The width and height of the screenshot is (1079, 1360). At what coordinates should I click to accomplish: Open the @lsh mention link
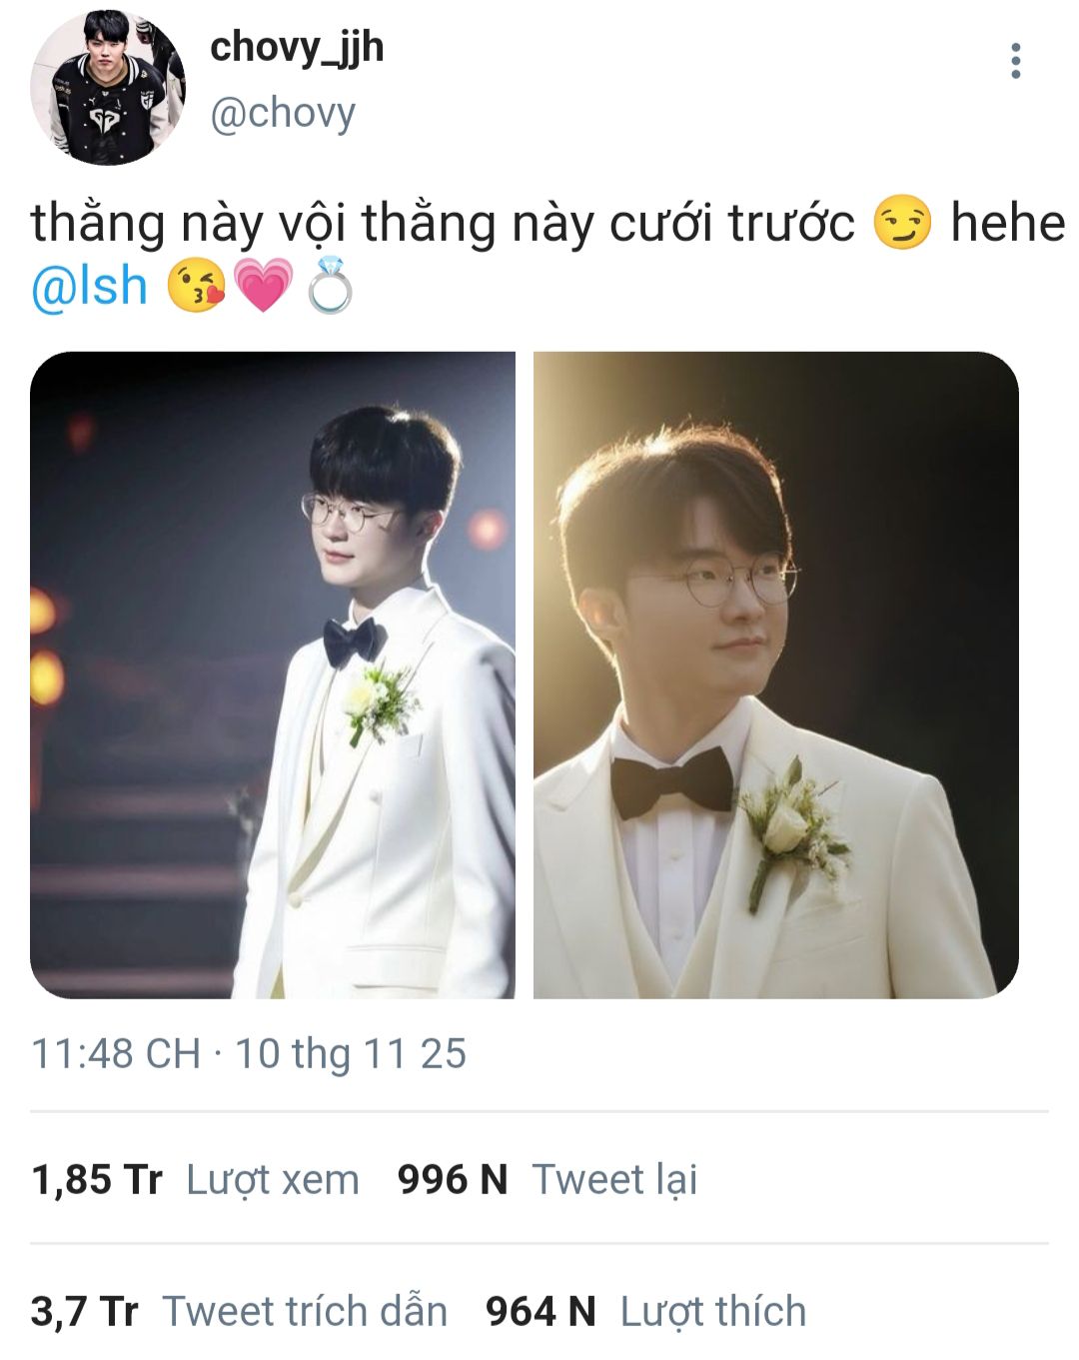click(90, 286)
